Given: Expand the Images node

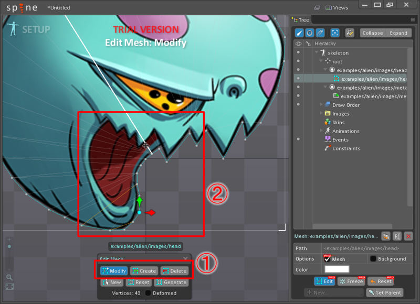Looking at the screenshot, I should [321, 113].
